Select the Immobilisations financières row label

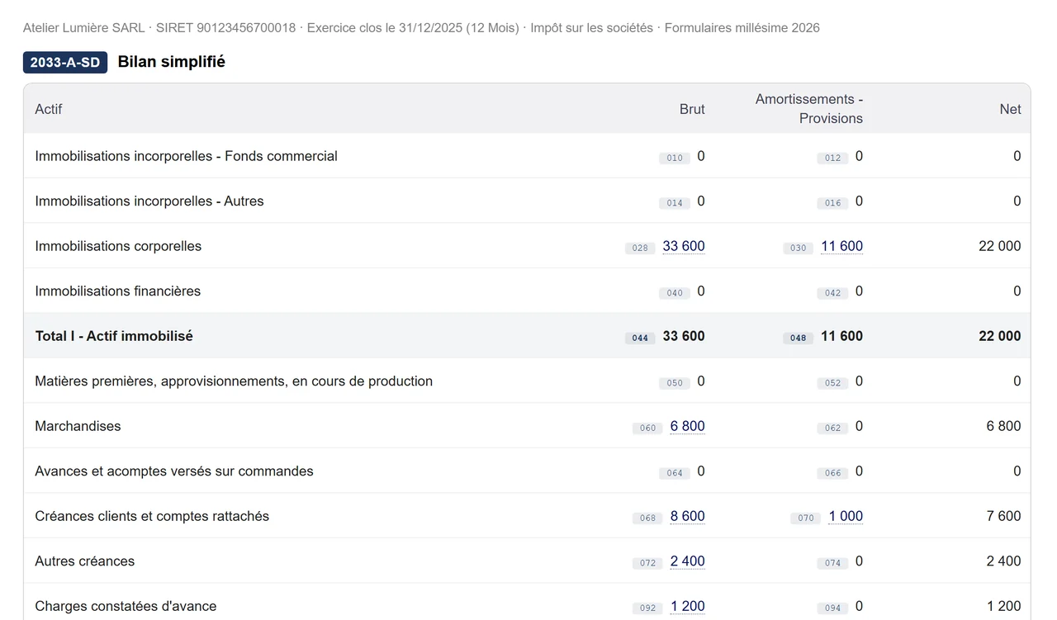pyautogui.click(x=118, y=291)
